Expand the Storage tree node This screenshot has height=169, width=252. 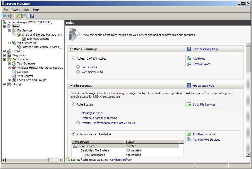pos(4,84)
